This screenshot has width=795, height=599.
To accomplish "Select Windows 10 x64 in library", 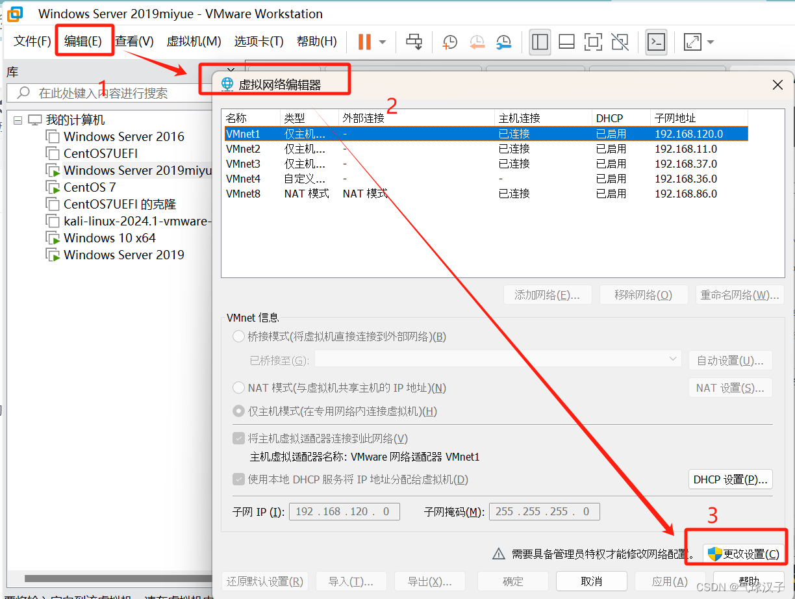I will pyautogui.click(x=110, y=238).
